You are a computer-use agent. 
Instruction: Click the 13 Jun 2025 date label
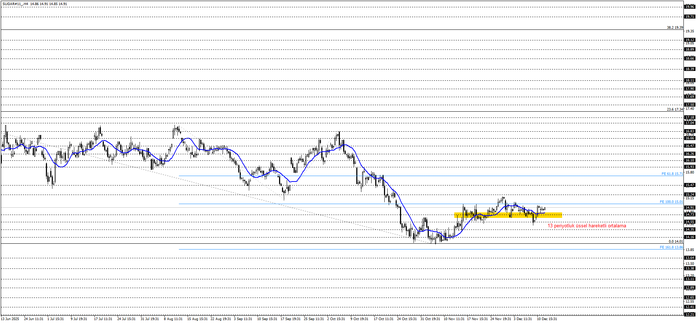[10, 319]
